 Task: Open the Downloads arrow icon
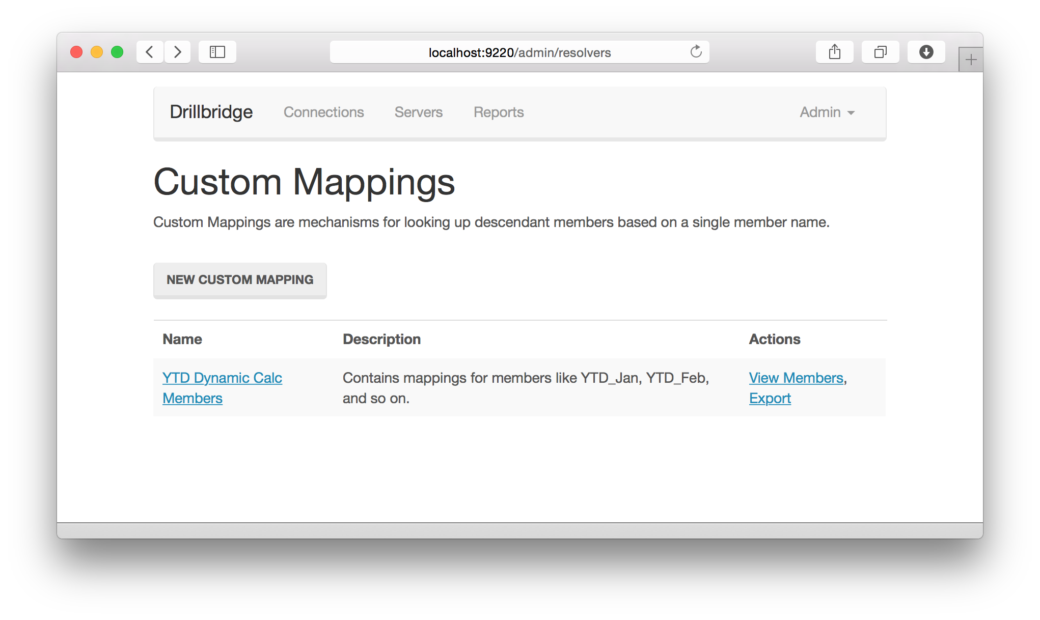pyautogui.click(x=926, y=52)
